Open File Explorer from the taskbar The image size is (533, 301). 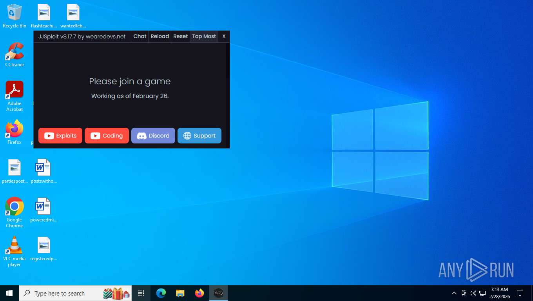(180, 293)
